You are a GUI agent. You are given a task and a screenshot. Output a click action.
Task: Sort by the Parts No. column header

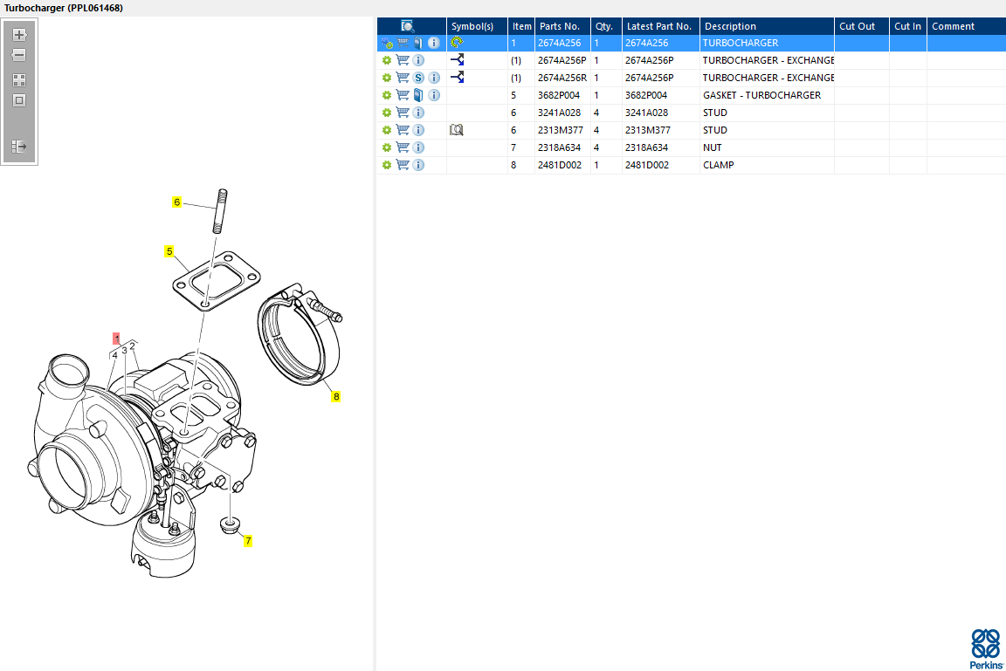point(562,26)
